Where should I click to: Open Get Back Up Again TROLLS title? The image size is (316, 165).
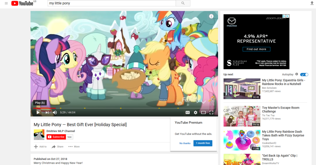click(280, 157)
